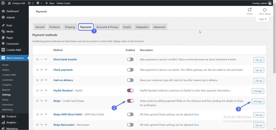Click Manage for Stripe Credit Card
276x130 pixels.
point(258,102)
